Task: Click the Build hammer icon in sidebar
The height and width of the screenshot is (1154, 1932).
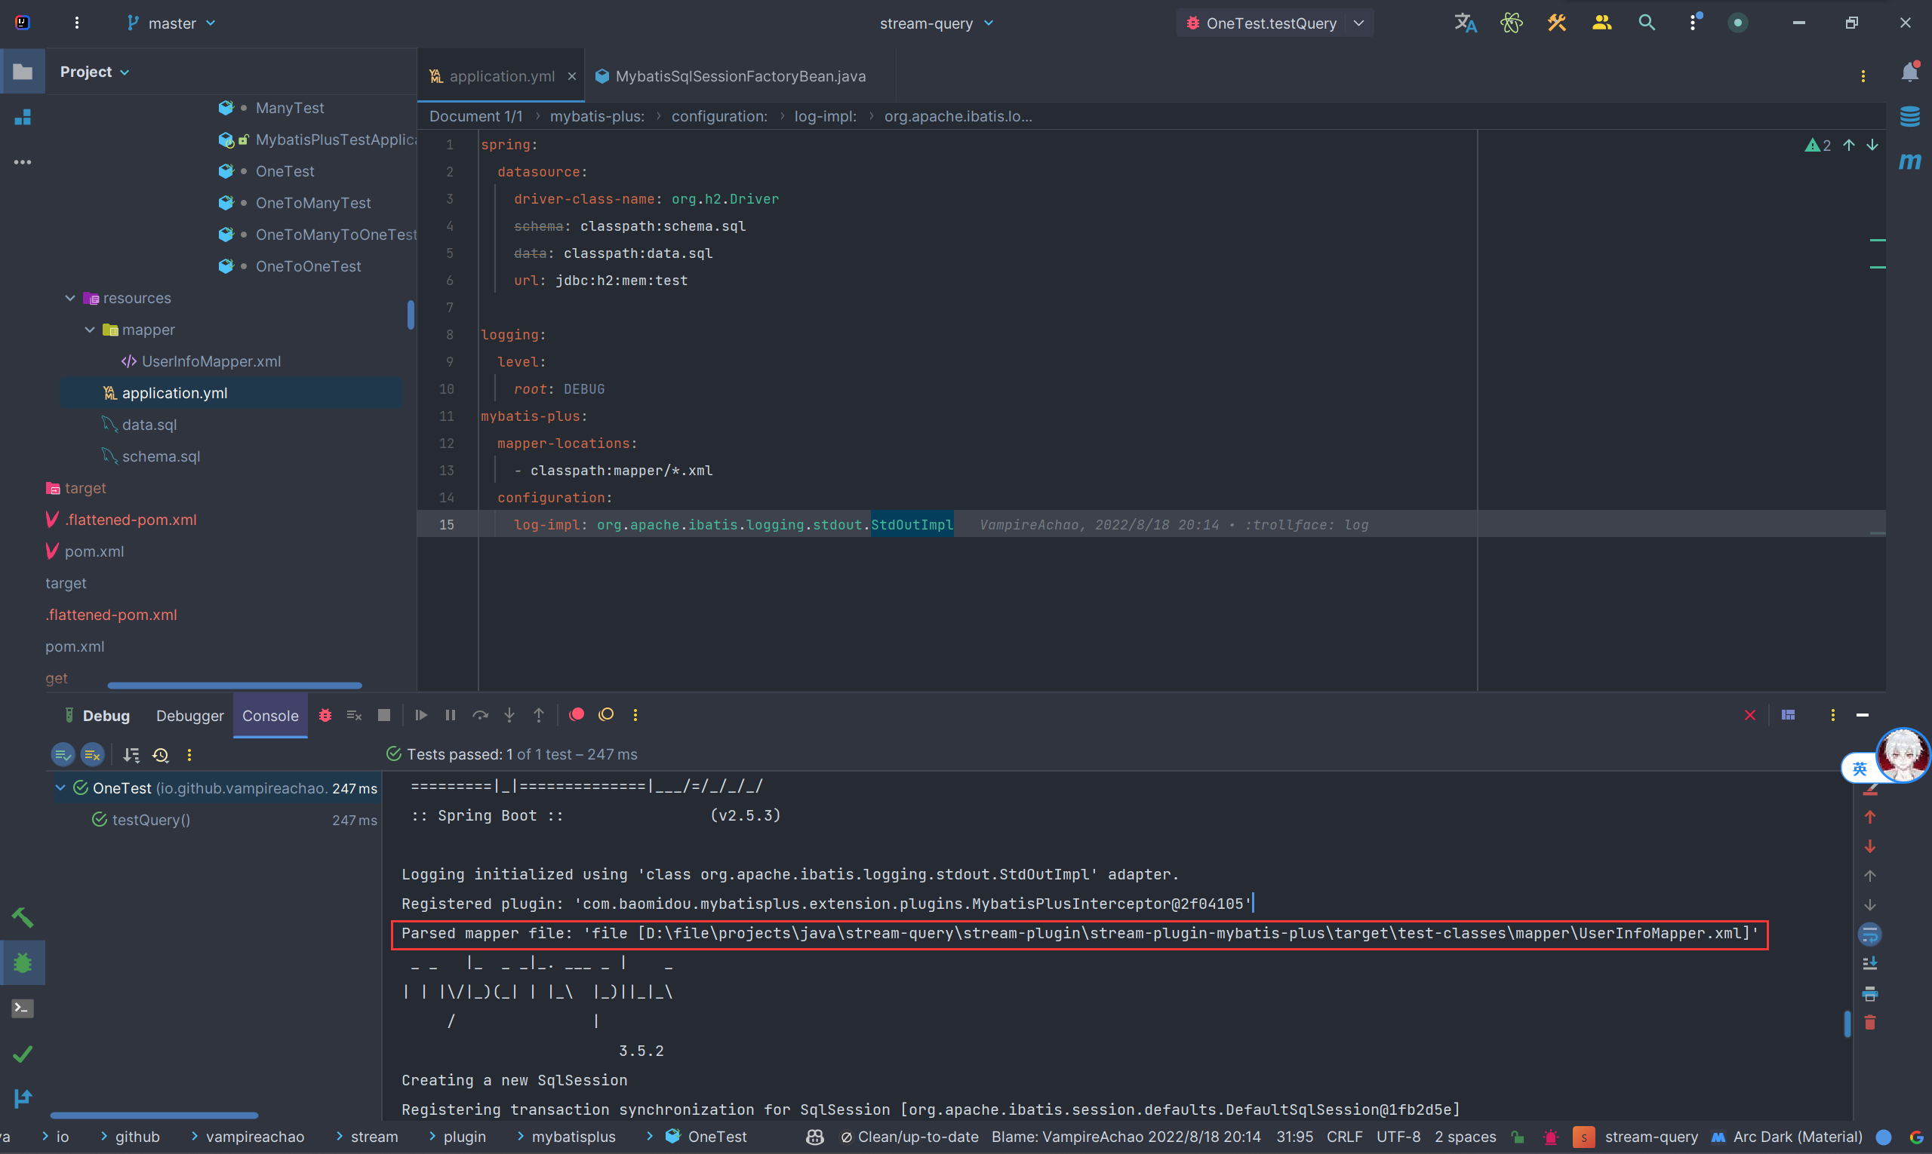Action: point(23,918)
